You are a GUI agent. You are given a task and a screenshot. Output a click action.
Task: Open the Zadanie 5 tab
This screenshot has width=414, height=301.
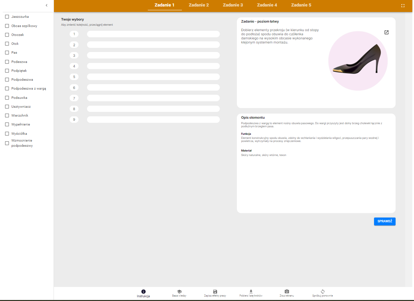click(x=301, y=5)
